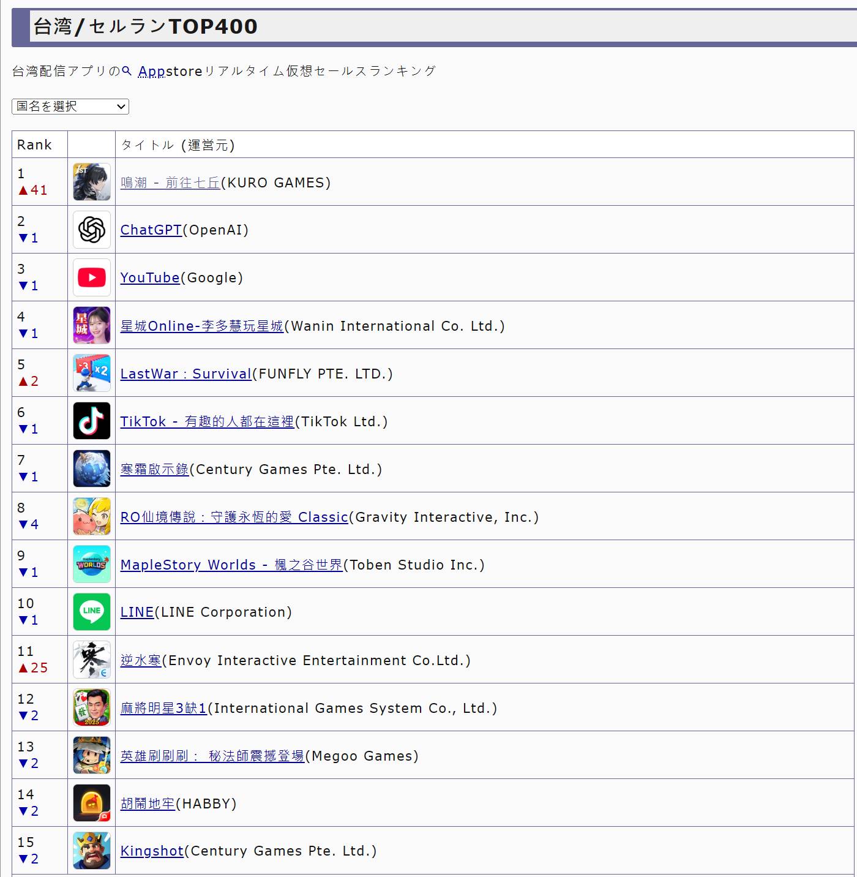This screenshot has height=877, width=857.
Task: Click the (KURO GAMES) publisher text
Action: (275, 183)
